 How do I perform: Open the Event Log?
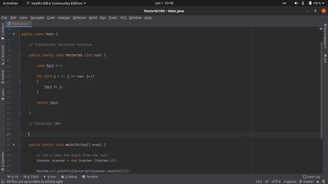tap(311, 177)
